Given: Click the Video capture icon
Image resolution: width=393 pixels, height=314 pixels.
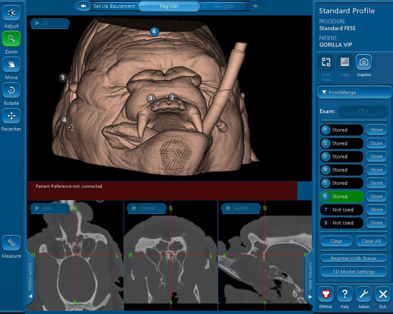Looking at the screenshot, I should click(x=345, y=62).
